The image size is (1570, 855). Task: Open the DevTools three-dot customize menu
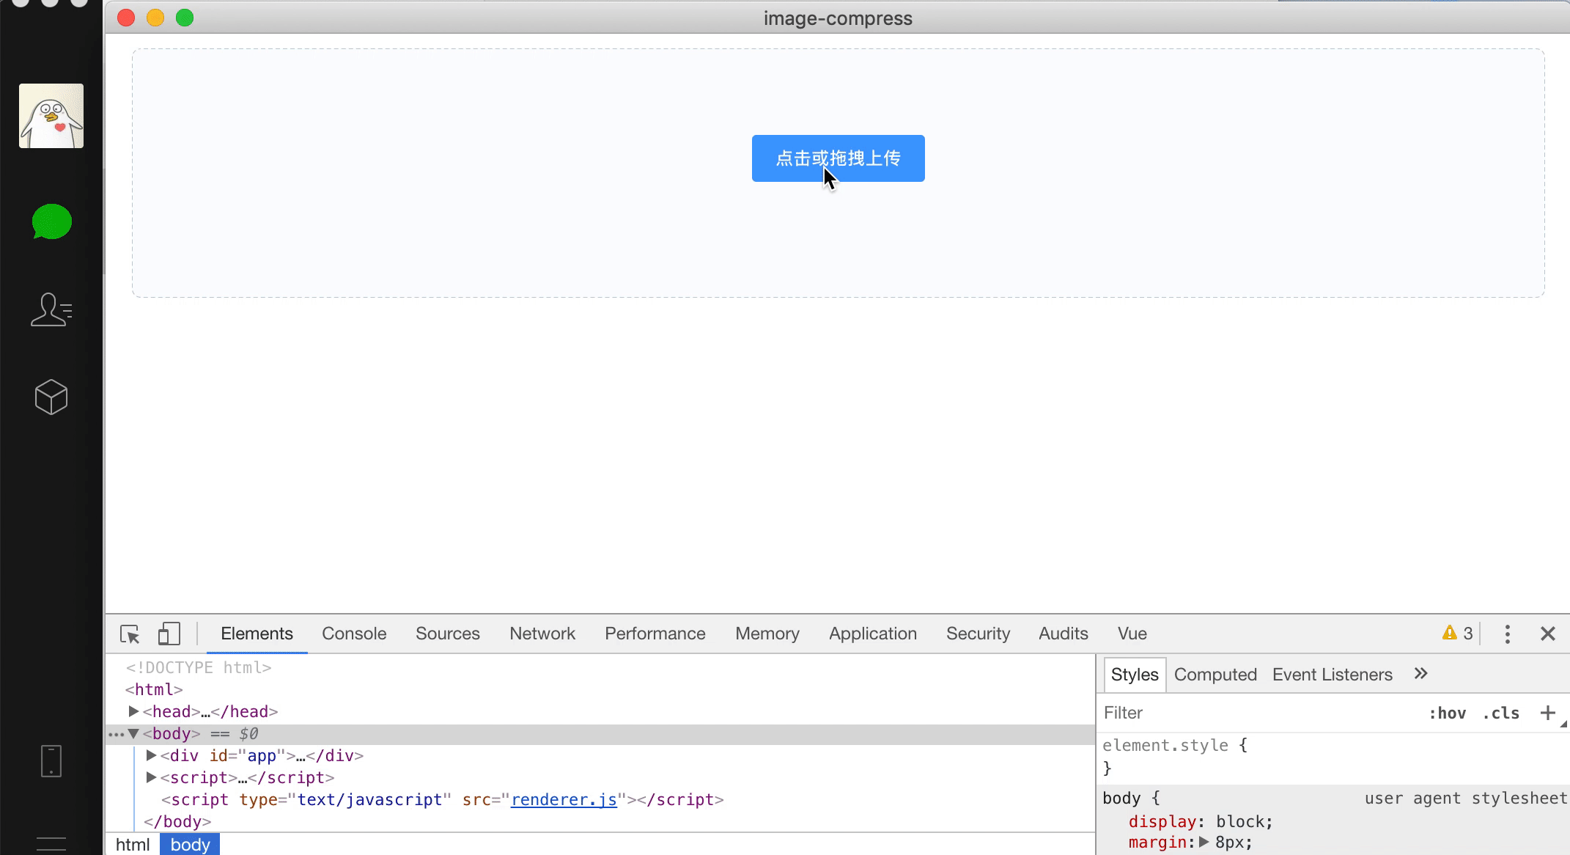pos(1508,634)
